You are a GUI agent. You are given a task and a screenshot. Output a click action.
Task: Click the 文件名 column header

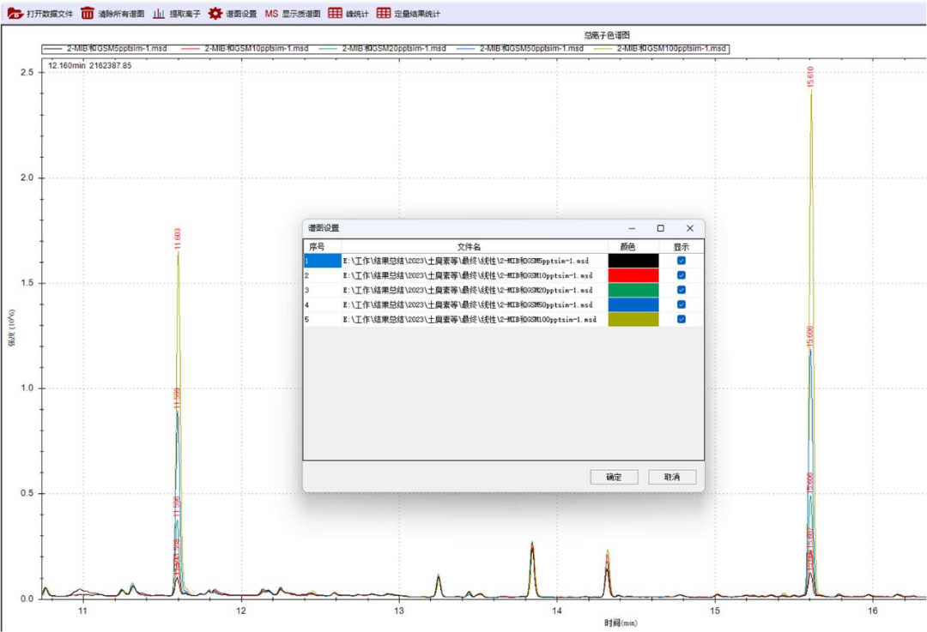(x=474, y=247)
